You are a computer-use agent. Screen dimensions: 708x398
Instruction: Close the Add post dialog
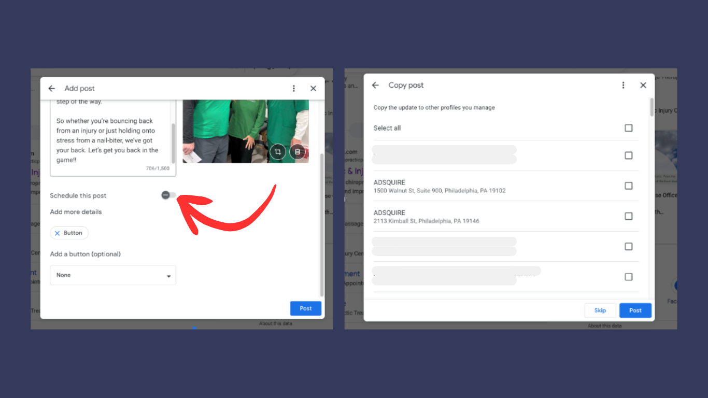[313, 89]
